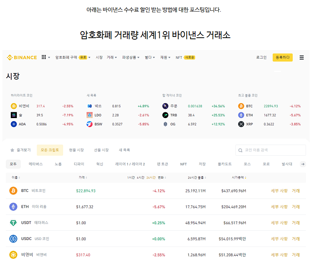Open 세부 사항 for BTC row
The image size is (312, 270).
click(x=279, y=191)
